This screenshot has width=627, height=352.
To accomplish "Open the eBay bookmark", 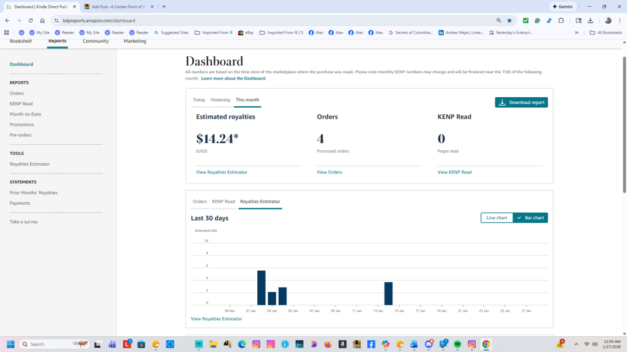I will (x=246, y=32).
